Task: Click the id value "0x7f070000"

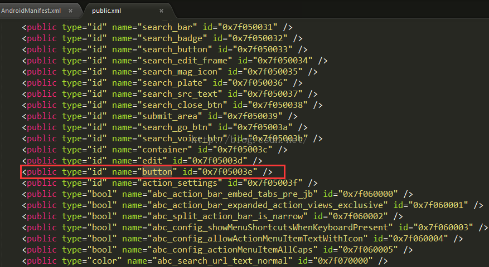Action: 343,261
